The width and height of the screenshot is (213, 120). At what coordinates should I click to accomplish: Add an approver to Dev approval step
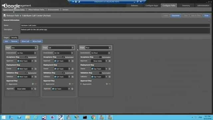click(x=33, y=84)
